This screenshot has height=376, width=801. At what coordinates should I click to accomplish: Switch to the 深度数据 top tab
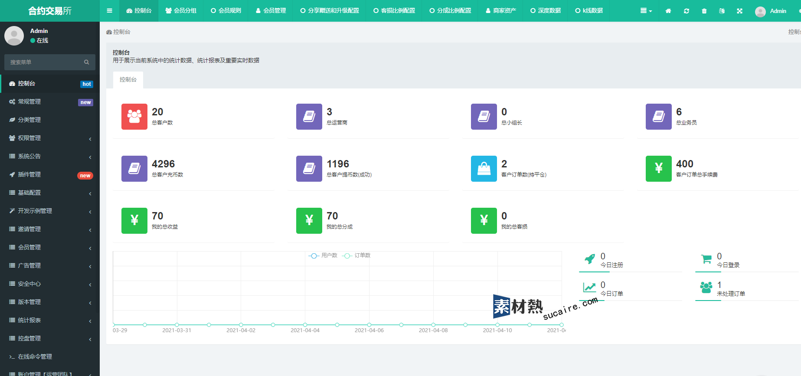(546, 11)
